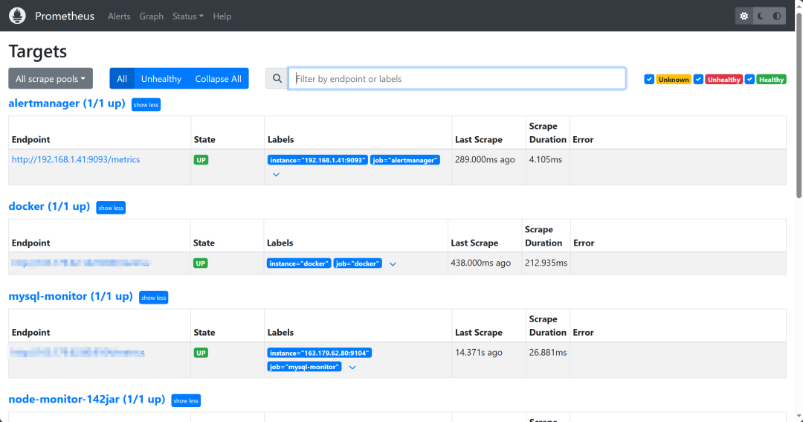Image resolution: width=803 pixels, height=422 pixels.
Task: Click the Collapse All button
Action: [x=218, y=78]
